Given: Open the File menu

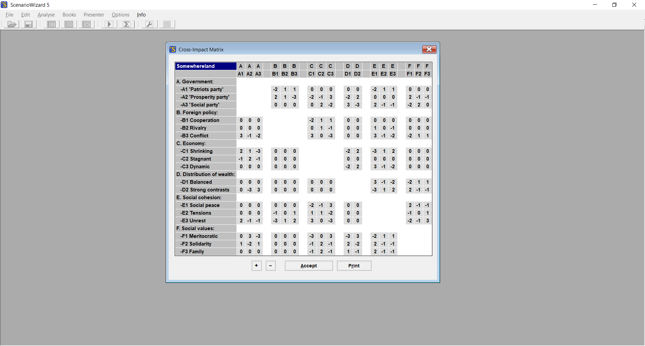Looking at the screenshot, I should point(9,15).
